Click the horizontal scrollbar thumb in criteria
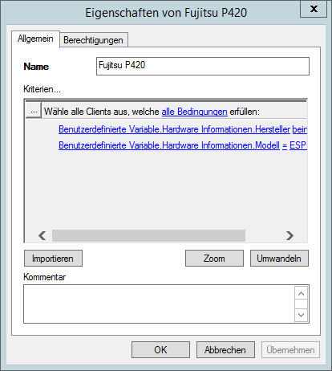The height and width of the screenshot is (371, 332). 148,236
